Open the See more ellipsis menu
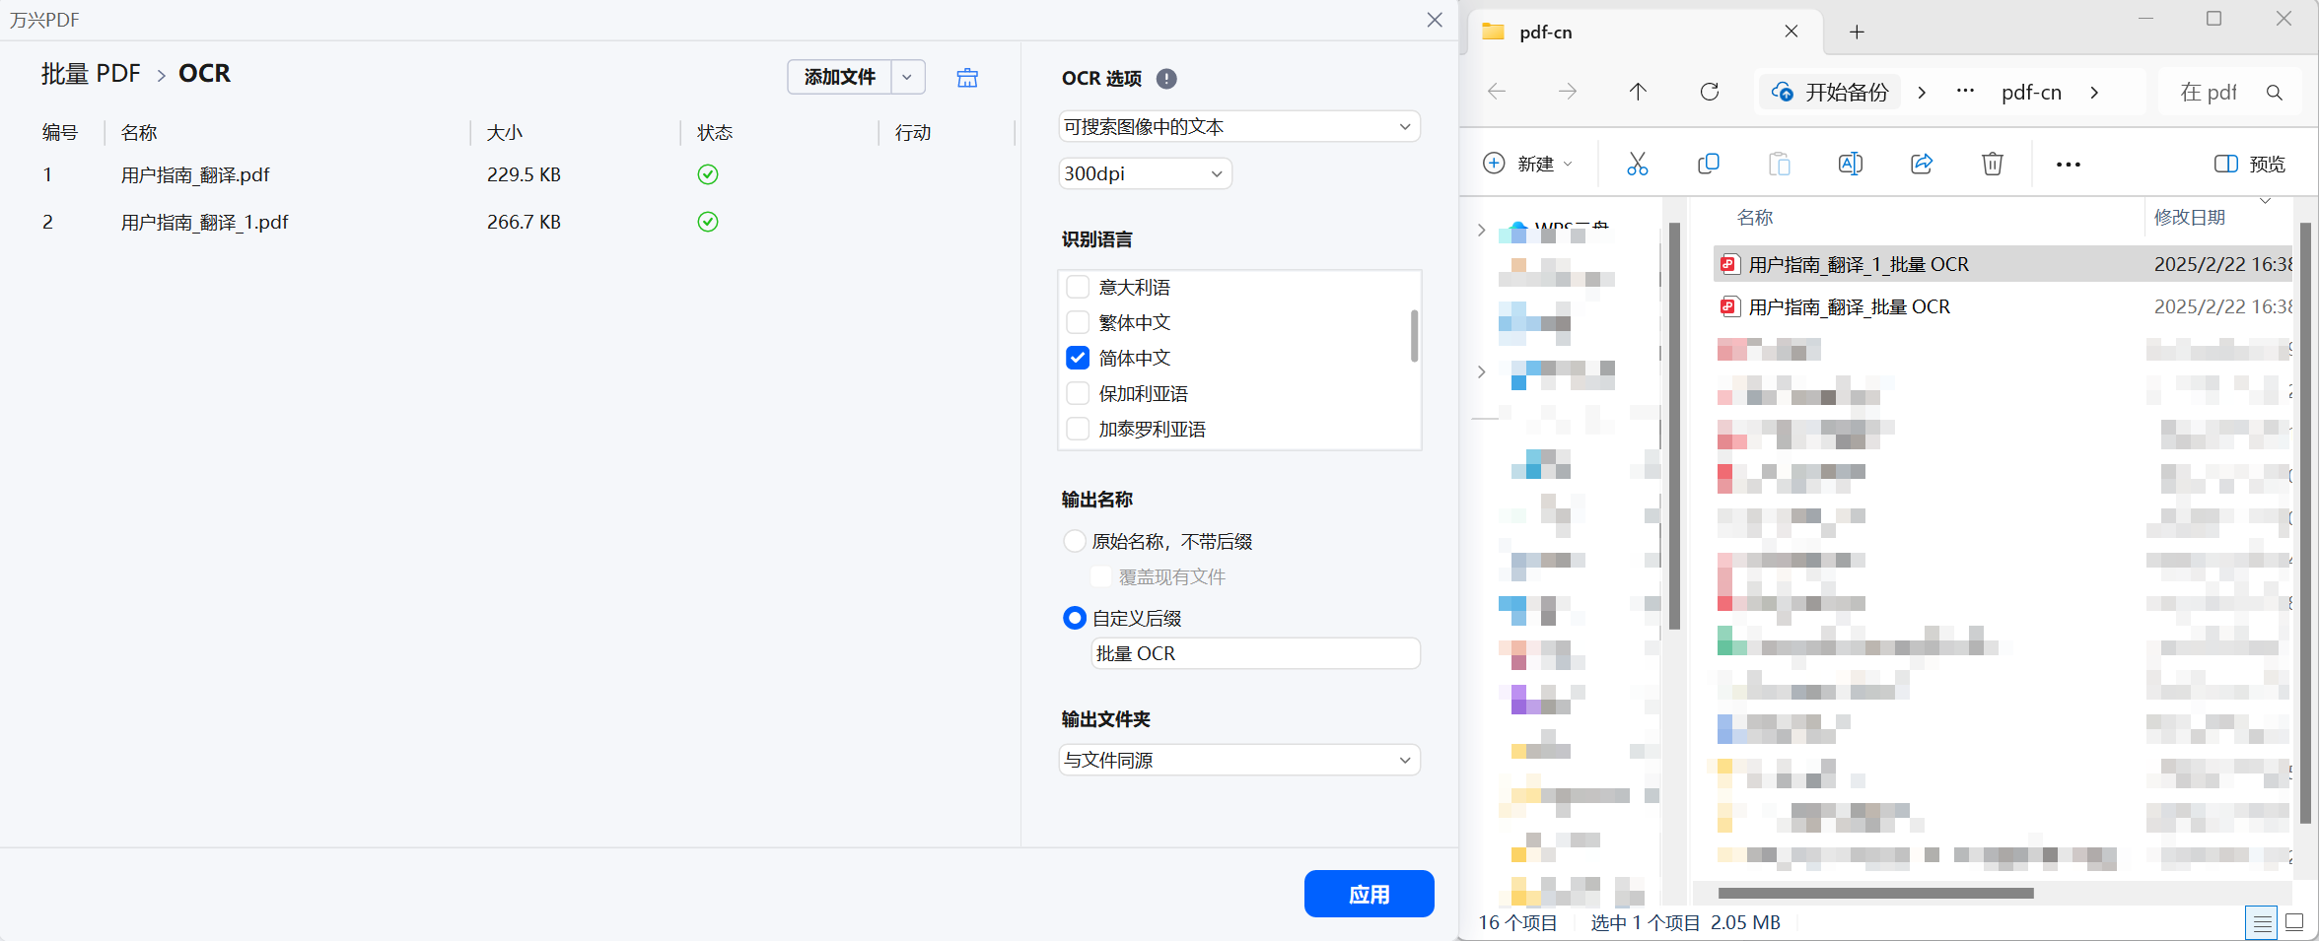The width and height of the screenshot is (2319, 941). point(2068,164)
